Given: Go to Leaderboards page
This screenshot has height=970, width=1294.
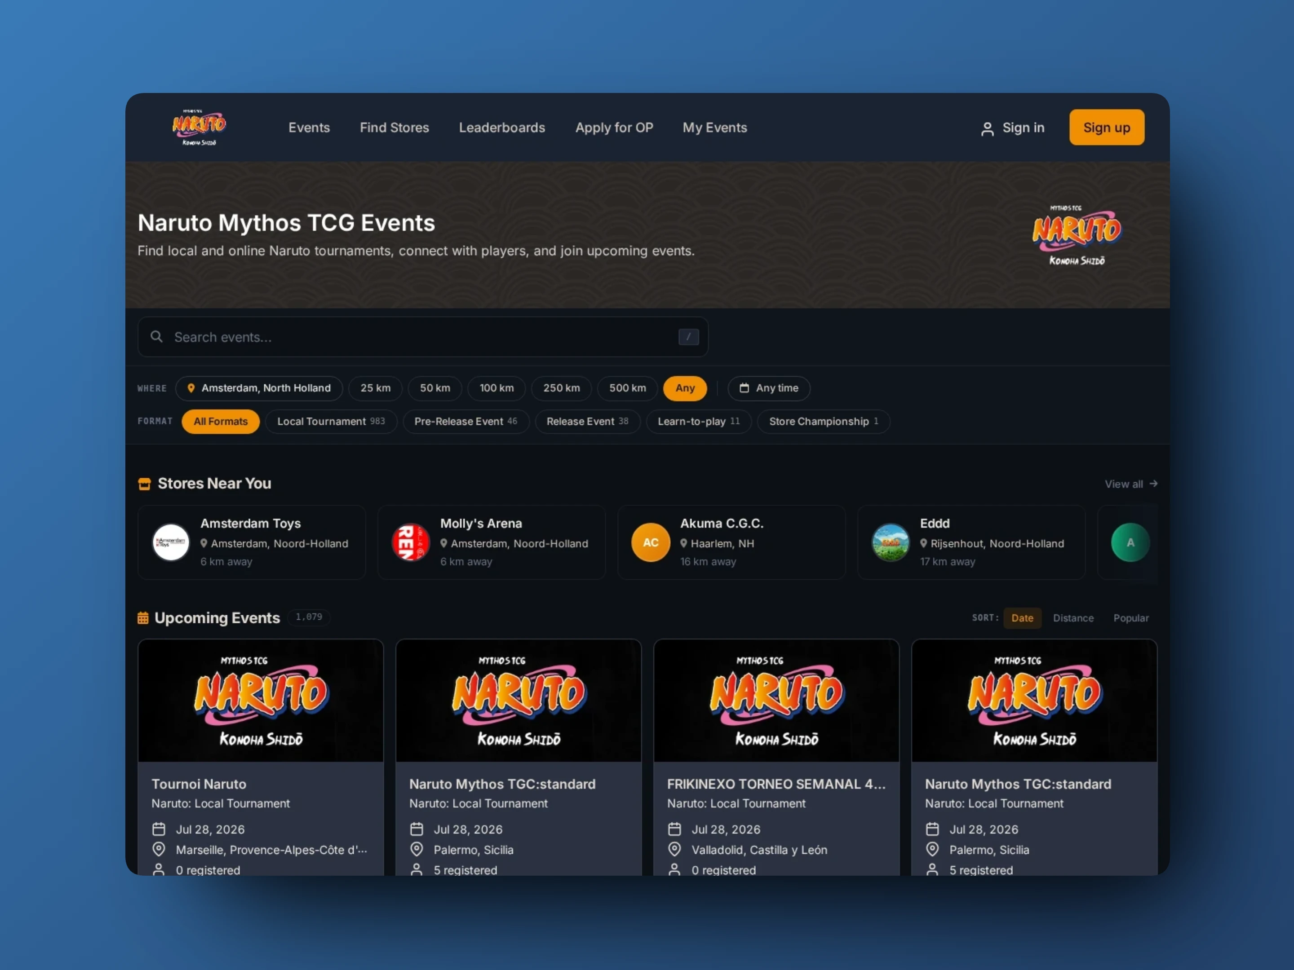Looking at the screenshot, I should point(502,128).
